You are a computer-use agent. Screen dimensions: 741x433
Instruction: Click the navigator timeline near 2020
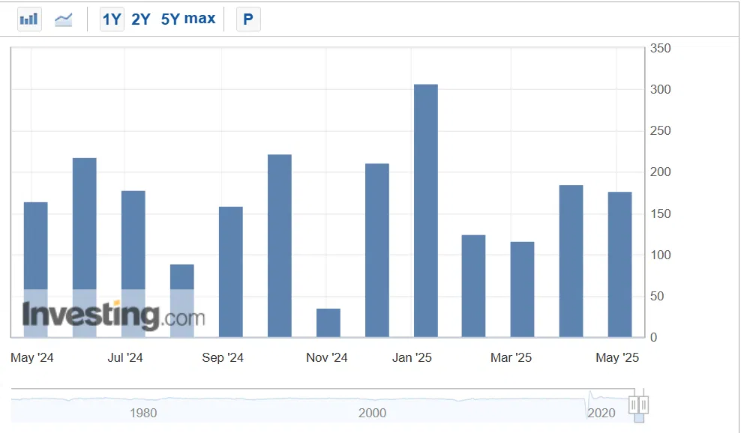(x=601, y=413)
